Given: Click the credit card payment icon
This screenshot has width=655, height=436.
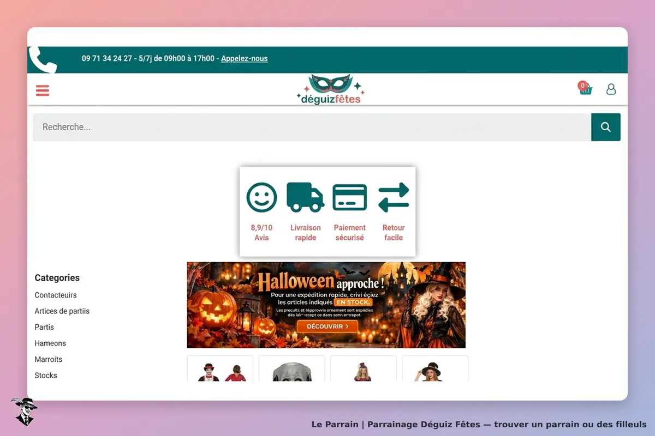Looking at the screenshot, I should [x=350, y=197].
